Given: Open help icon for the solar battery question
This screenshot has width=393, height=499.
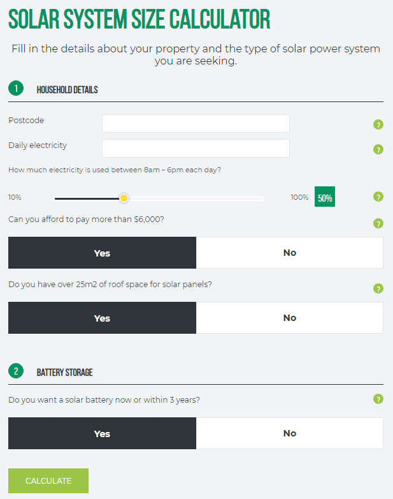Looking at the screenshot, I should (x=378, y=399).
